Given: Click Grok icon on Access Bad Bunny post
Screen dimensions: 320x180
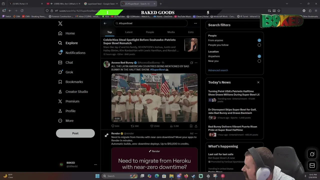Looking at the screenshot, I should pos(191,63).
